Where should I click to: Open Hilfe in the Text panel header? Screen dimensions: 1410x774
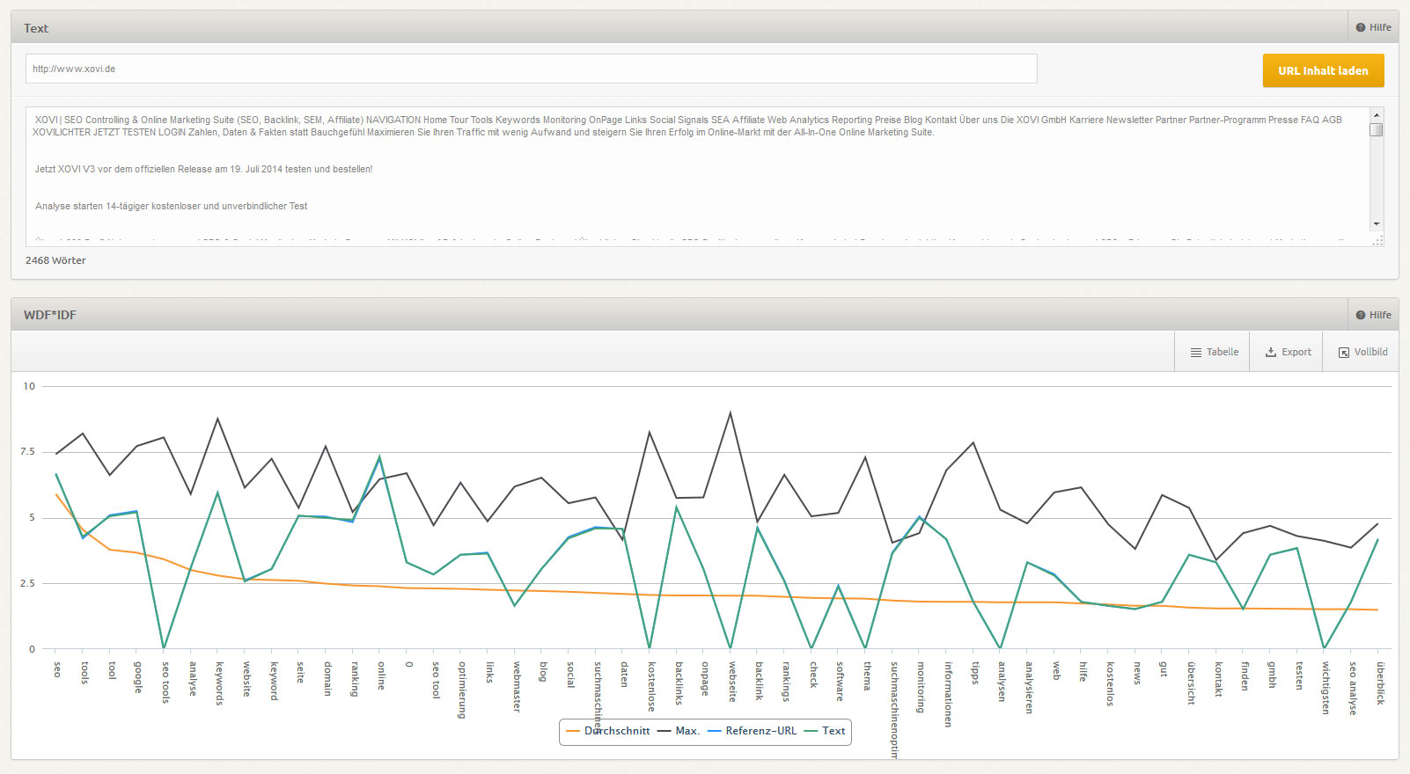click(1373, 27)
